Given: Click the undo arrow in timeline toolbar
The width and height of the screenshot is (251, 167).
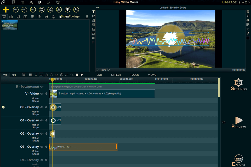Looking at the screenshot, I should point(67,75).
